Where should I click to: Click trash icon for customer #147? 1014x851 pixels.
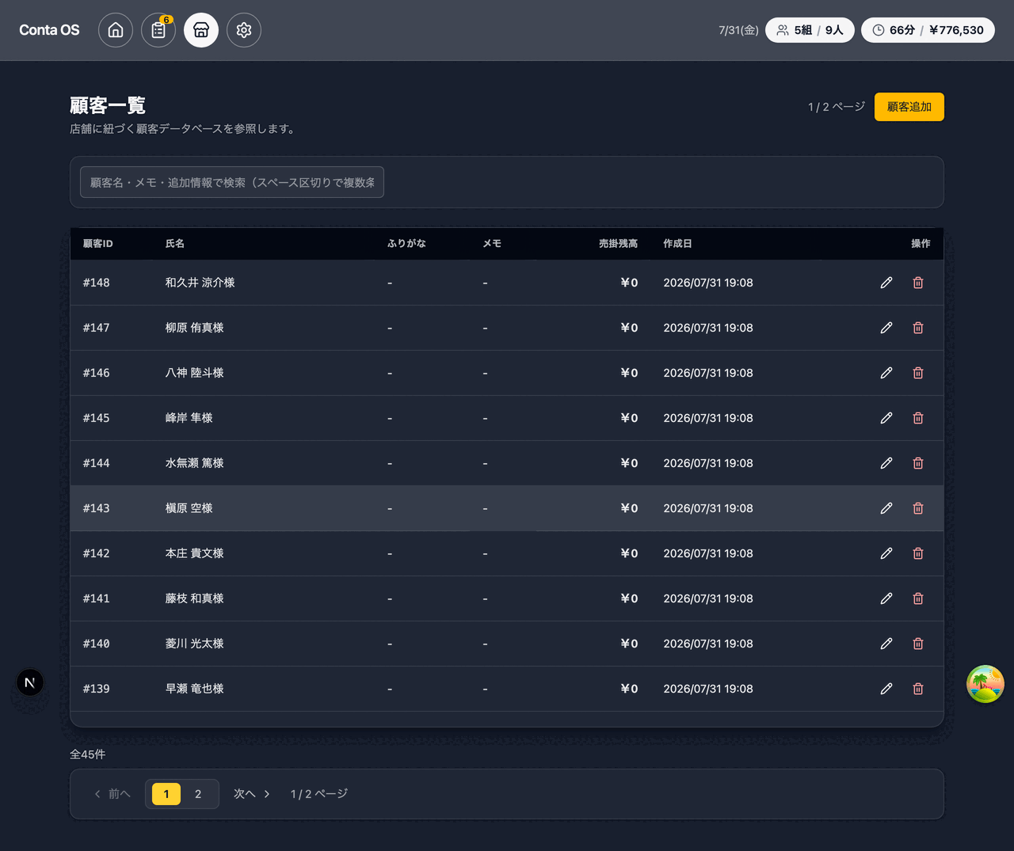click(918, 328)
